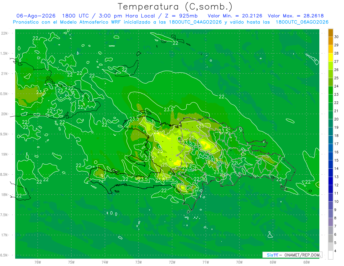Image resolution: width=344 pixels, height=266 pixels.
Task: Pick light grey swatch between 4 and 5
Action: pos(331,247)
